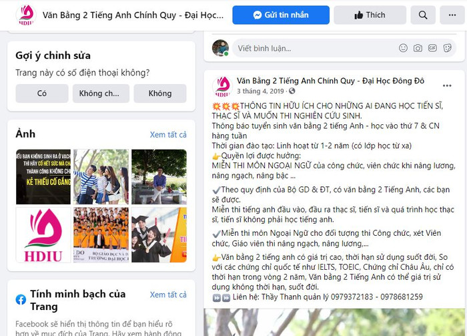Insert an emoji in the comment box
The width and height of the screenshot is (467, 336).
403,48
